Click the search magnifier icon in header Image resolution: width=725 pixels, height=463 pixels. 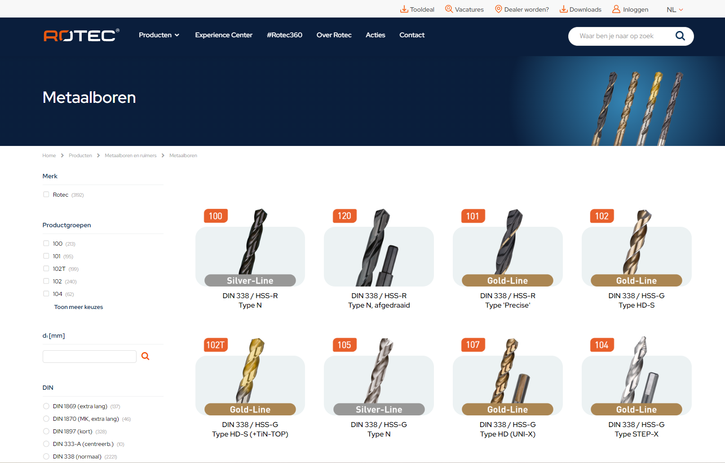coord(680,36)
